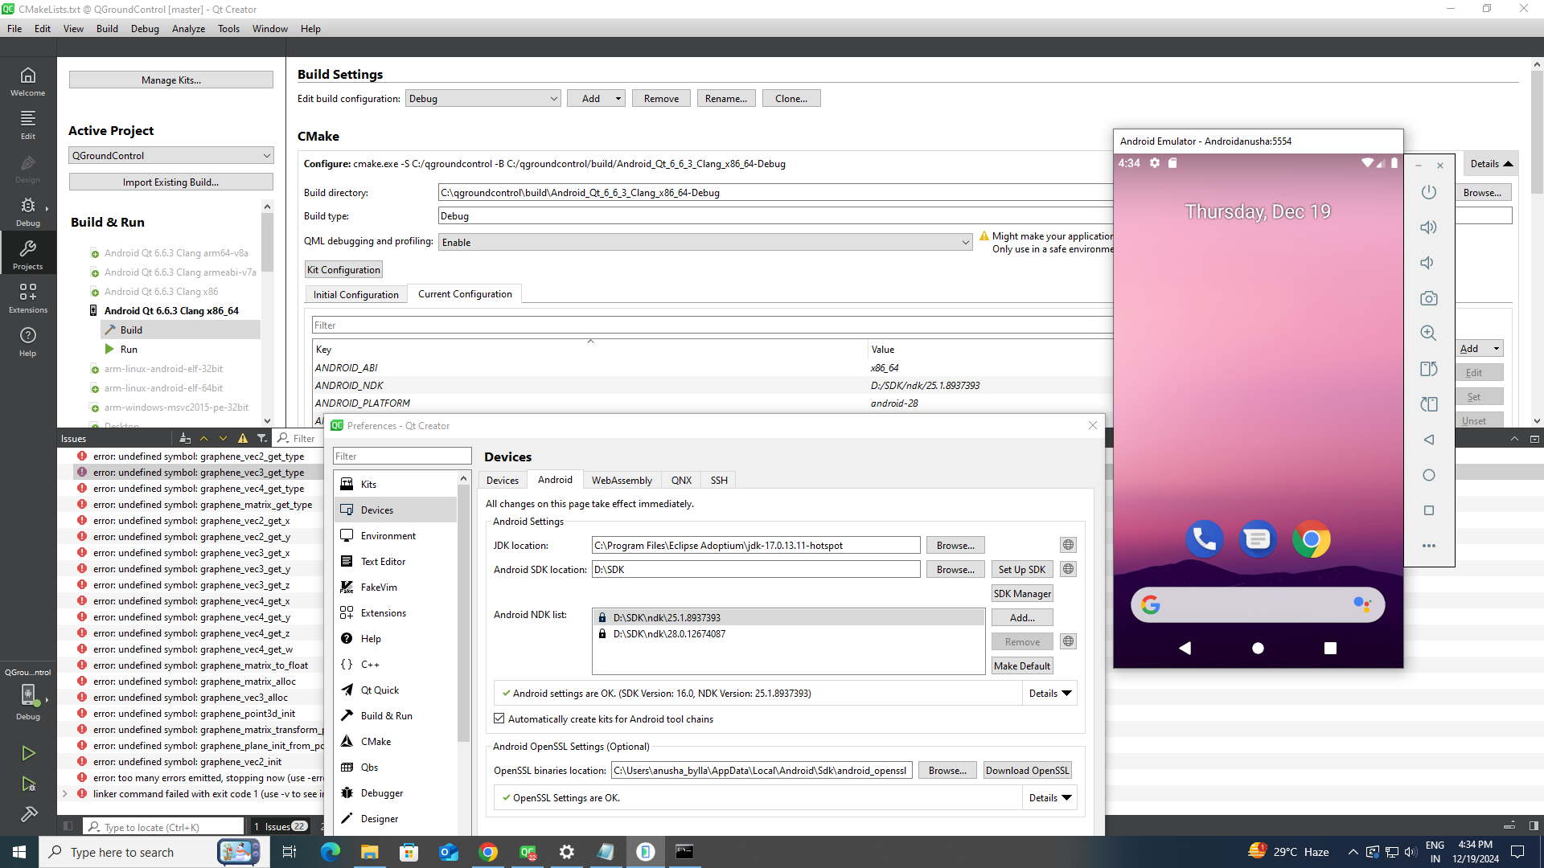Switch to Edit mode in sidebar
This screenshot has width=1544, height=868.
28,125
